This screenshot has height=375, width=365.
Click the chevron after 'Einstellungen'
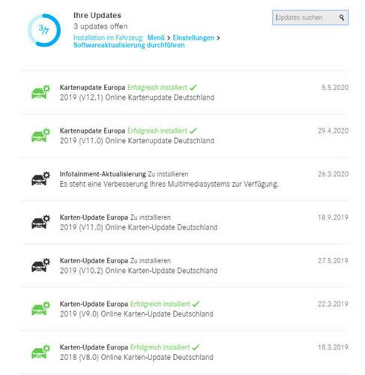(x=218, y=38)
